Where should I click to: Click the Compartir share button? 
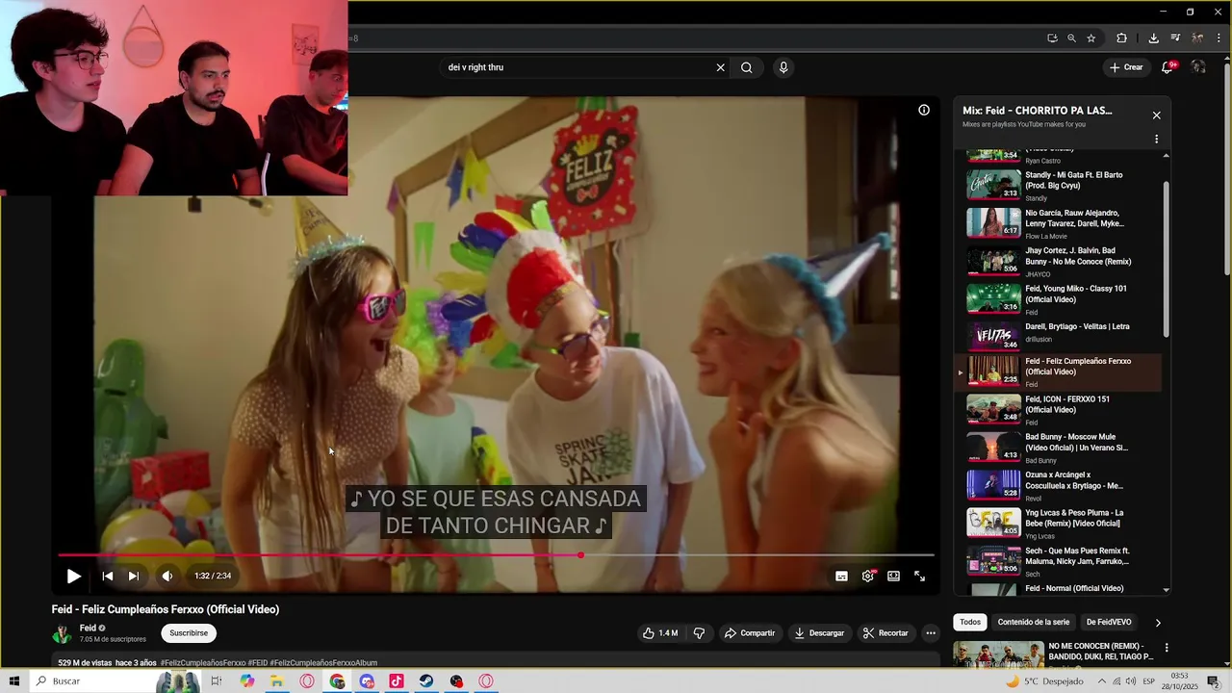(749, 633)
